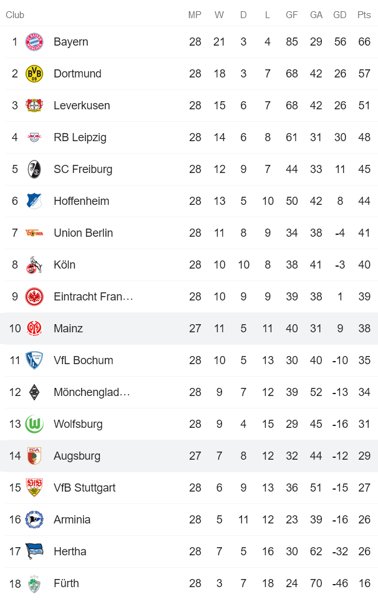
Task: Click the Dortmund club crest
Action: click(36, 74)
